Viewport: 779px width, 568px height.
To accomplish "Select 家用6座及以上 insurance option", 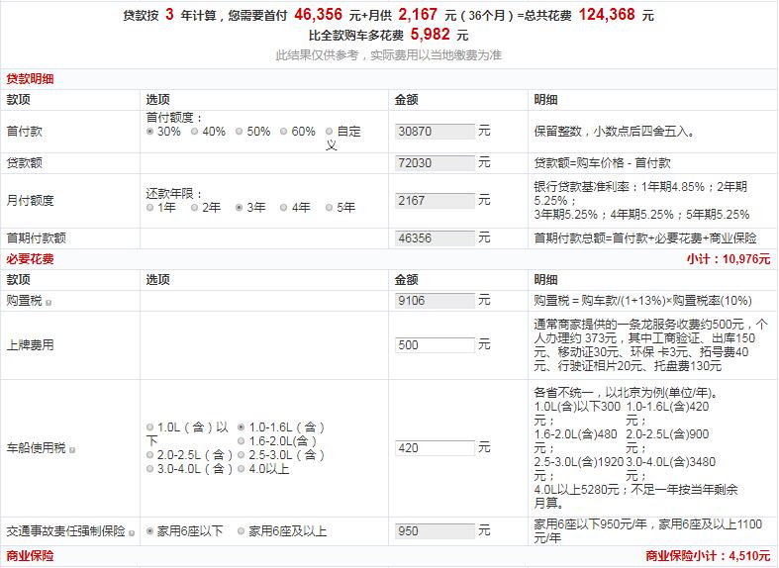I will point(242,531).
